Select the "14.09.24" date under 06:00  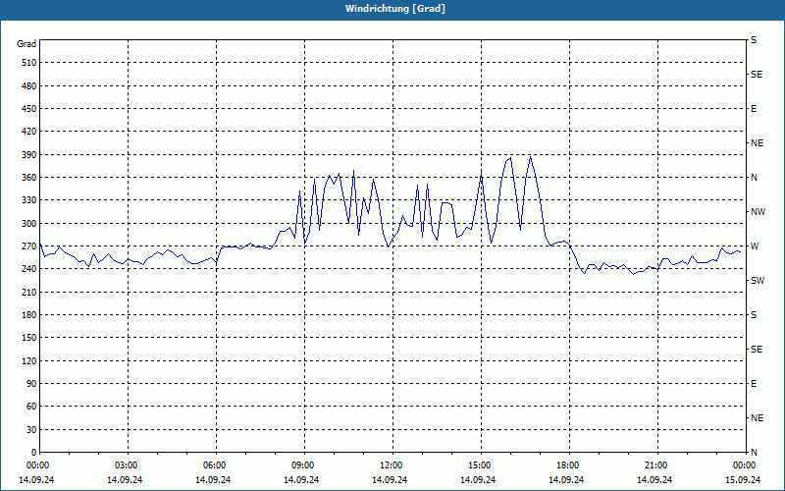coord(213,479)
